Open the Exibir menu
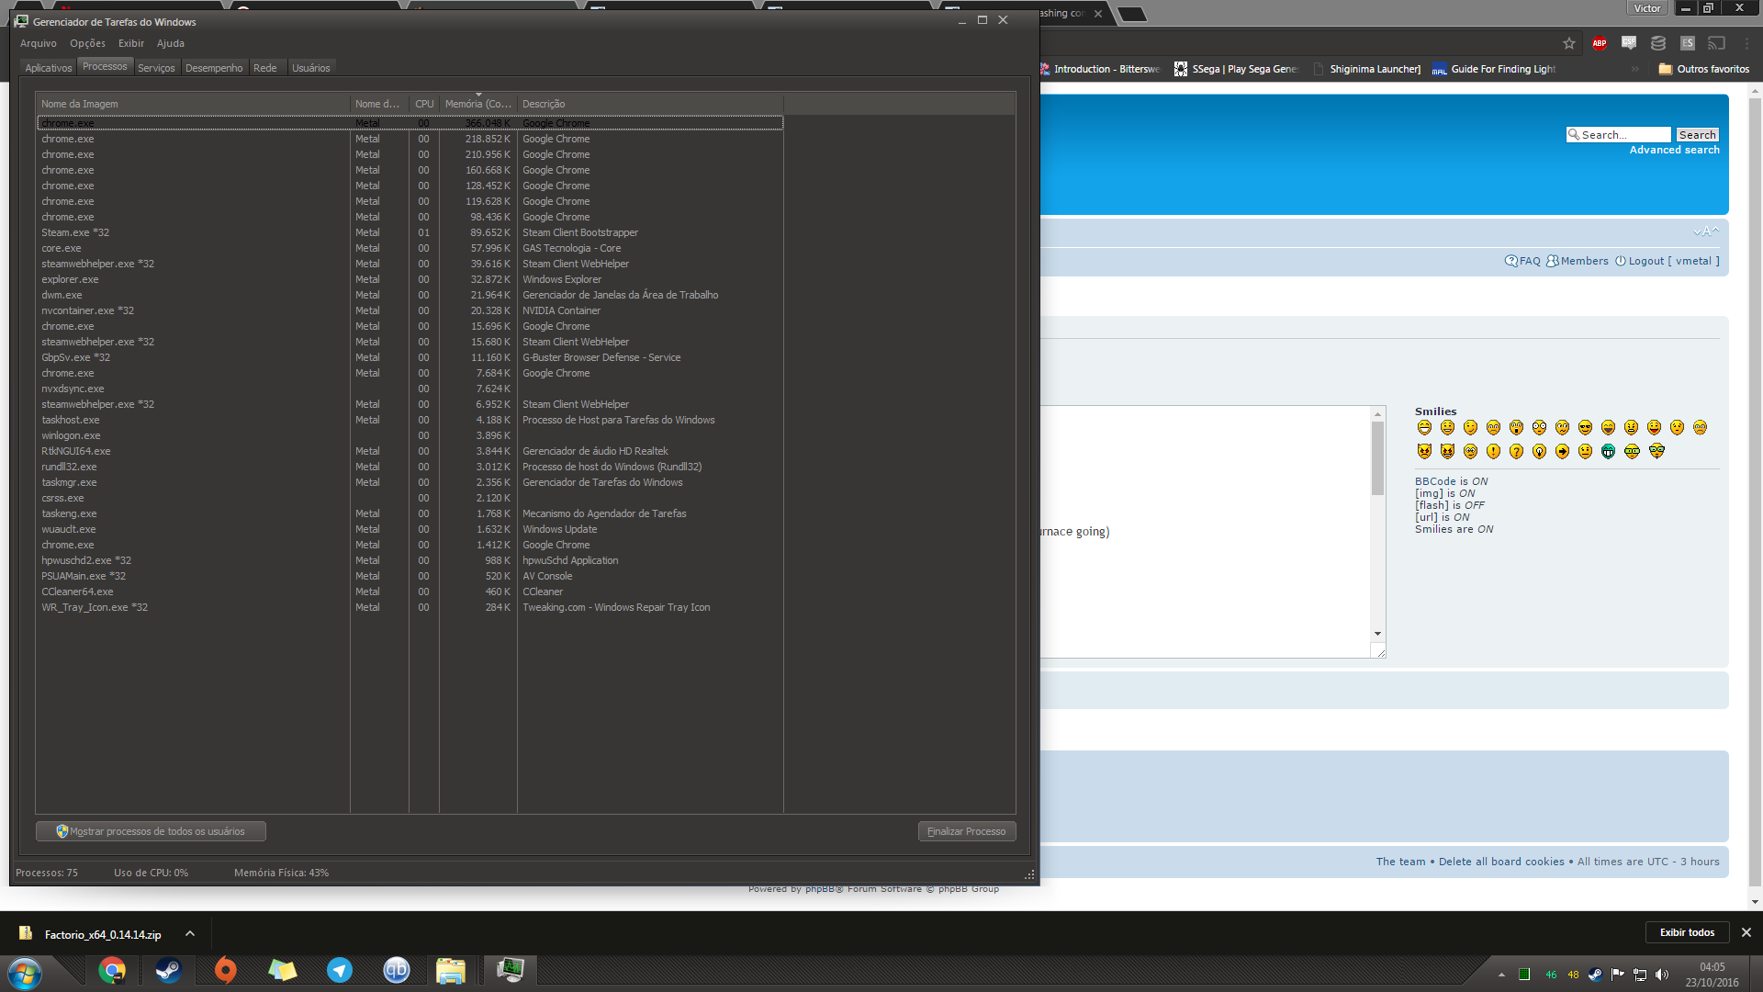 point(129,41)
